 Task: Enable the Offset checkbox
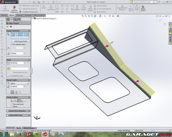12,106
